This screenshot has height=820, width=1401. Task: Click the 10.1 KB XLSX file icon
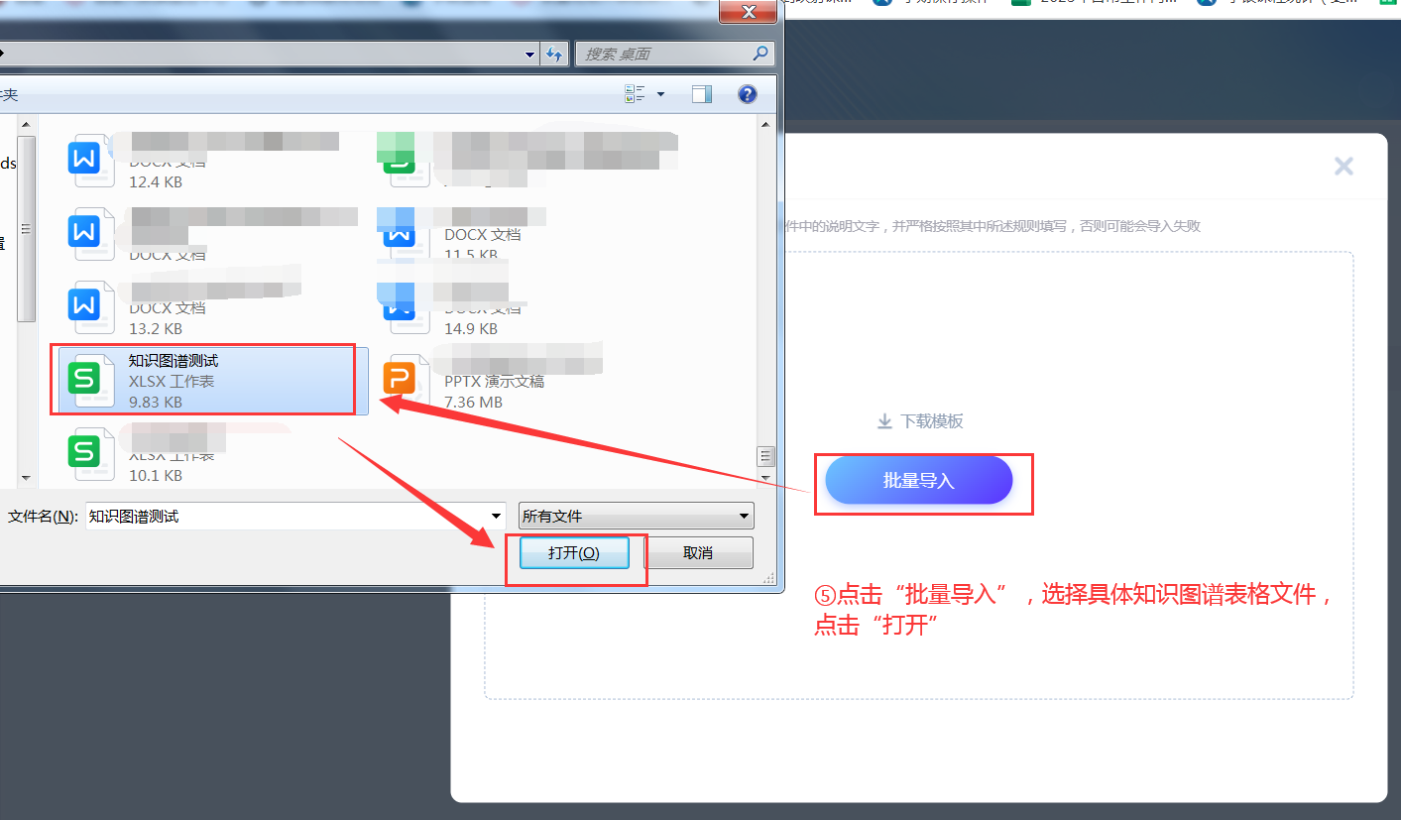click(x=84, y=453)
